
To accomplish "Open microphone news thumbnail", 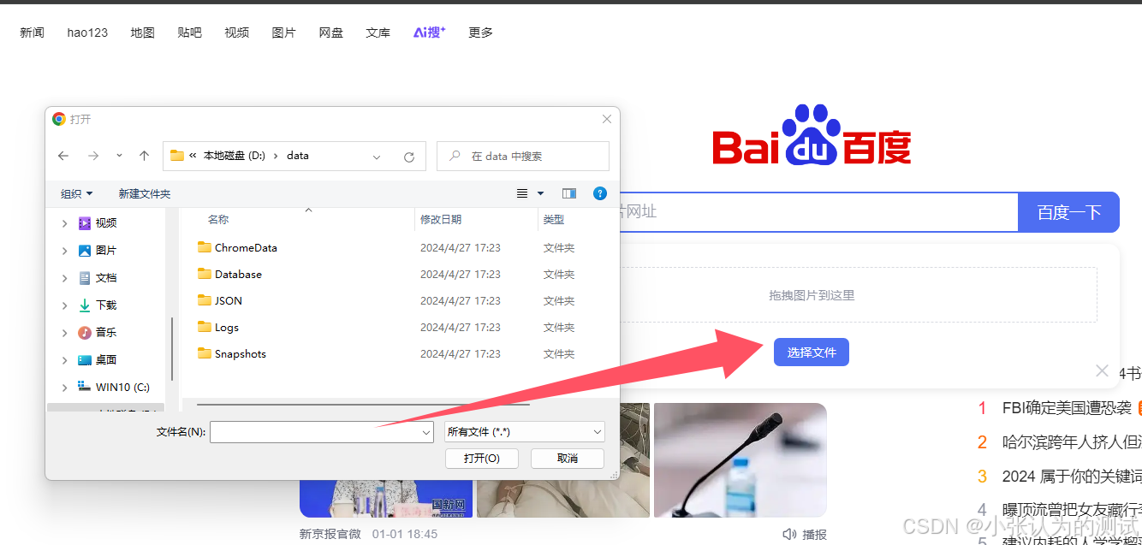I will tap(741, 460).
